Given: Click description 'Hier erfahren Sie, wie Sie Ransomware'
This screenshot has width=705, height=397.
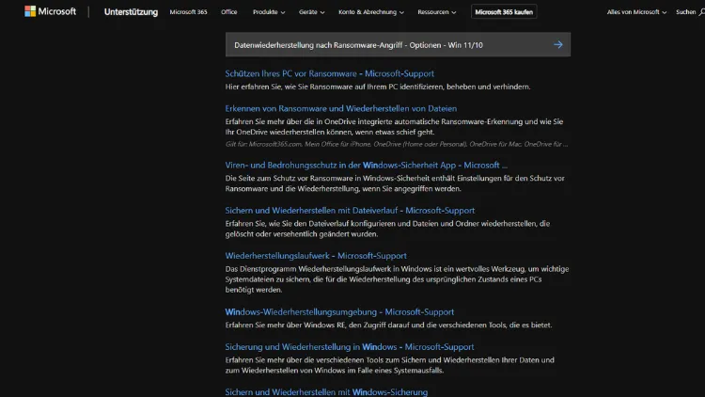Looking at the screenshot, I should coord(378,87).
